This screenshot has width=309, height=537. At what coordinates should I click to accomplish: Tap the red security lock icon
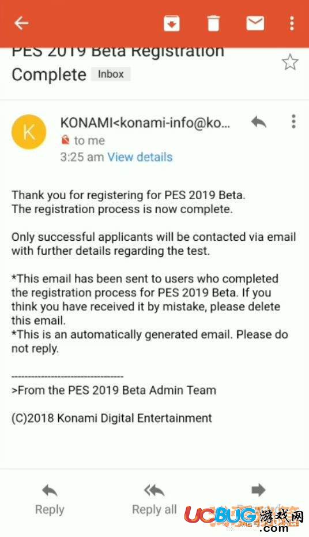(65, 140)
